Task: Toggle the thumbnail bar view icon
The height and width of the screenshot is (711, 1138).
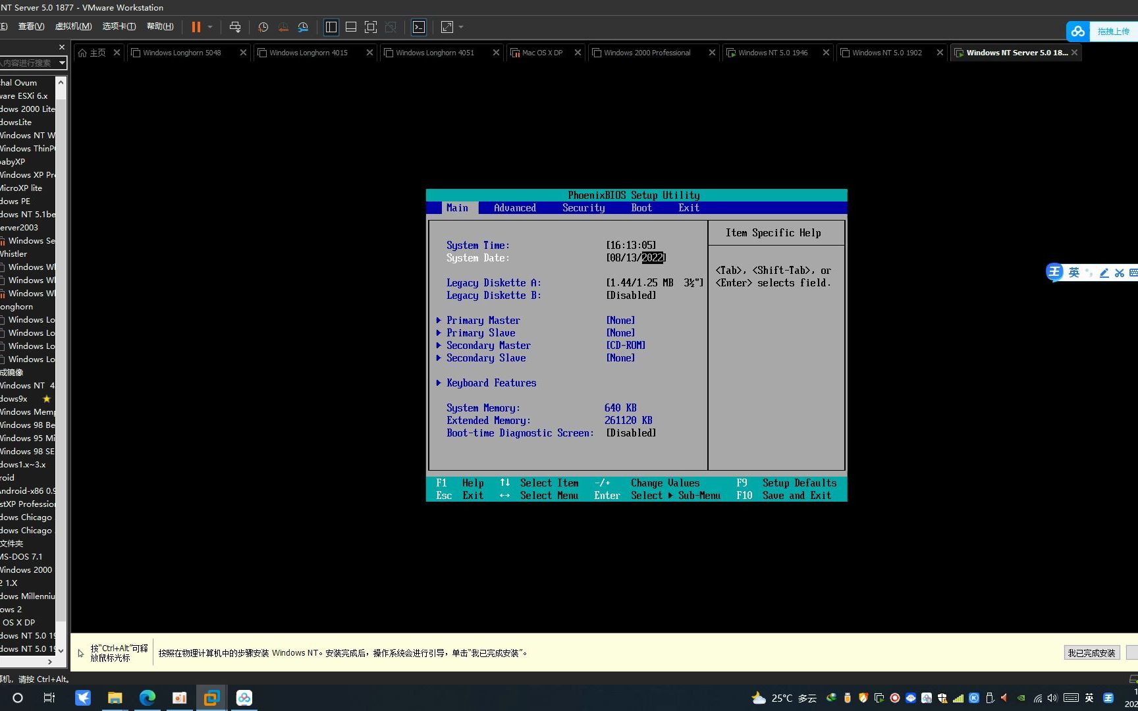Action: [351, 27]
